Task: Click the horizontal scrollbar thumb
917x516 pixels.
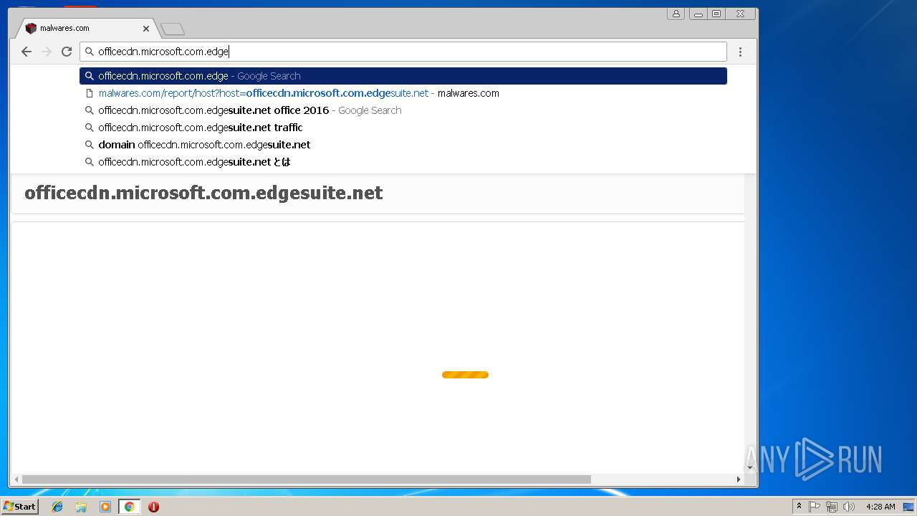Action: pyautogui.click(x=306, y=479)
